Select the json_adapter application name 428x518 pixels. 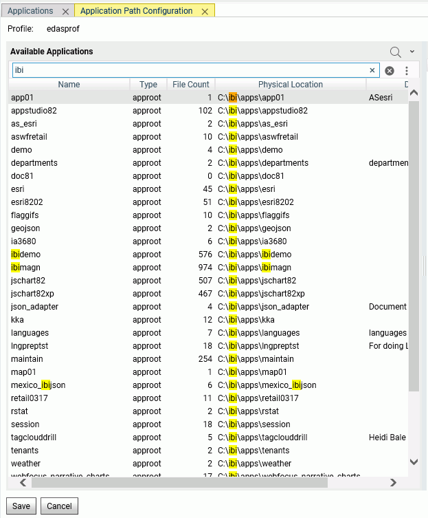[x=34, y=307]
